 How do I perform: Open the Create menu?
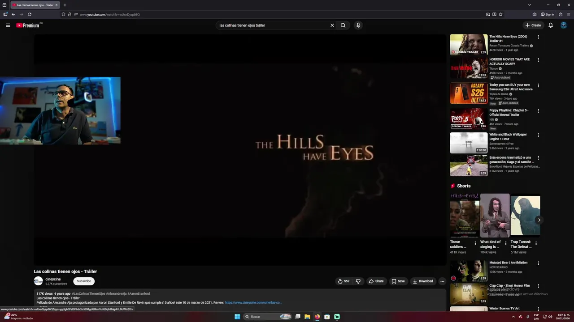pos(533,25)
